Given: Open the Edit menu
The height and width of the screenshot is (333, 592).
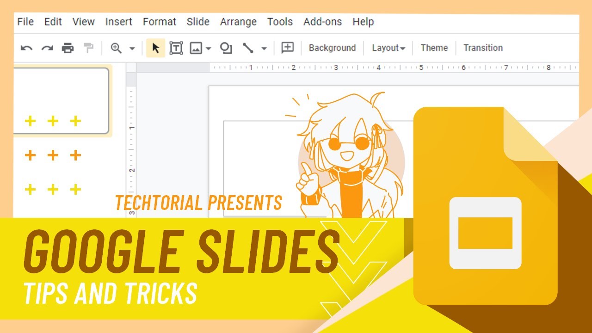Looking at the screenshot, I should 53,22.
